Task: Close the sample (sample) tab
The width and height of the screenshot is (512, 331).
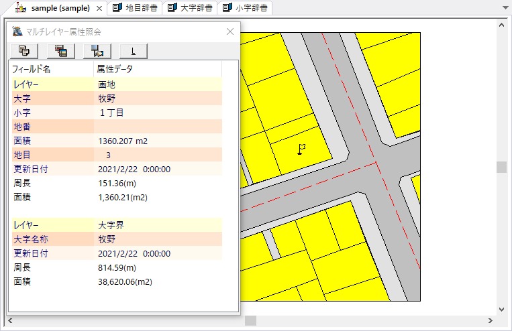Action: 99,9
